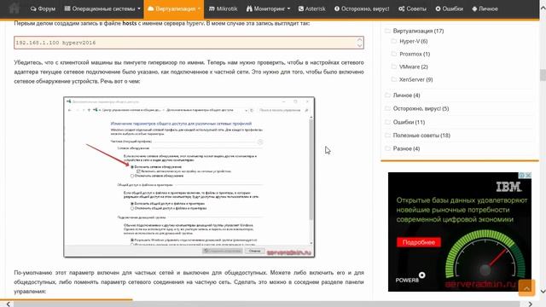Open the Ошибки (11) category
The width and height of the screenshot is (546, 307).
[409, 122]
